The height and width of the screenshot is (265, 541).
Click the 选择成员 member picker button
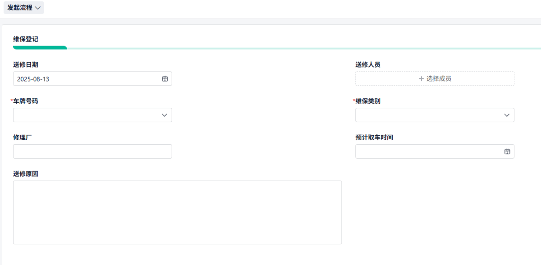coord(435,78)
